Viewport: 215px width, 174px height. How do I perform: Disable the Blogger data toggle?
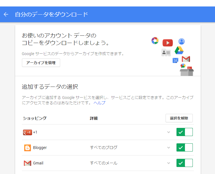tap(184, 148)
